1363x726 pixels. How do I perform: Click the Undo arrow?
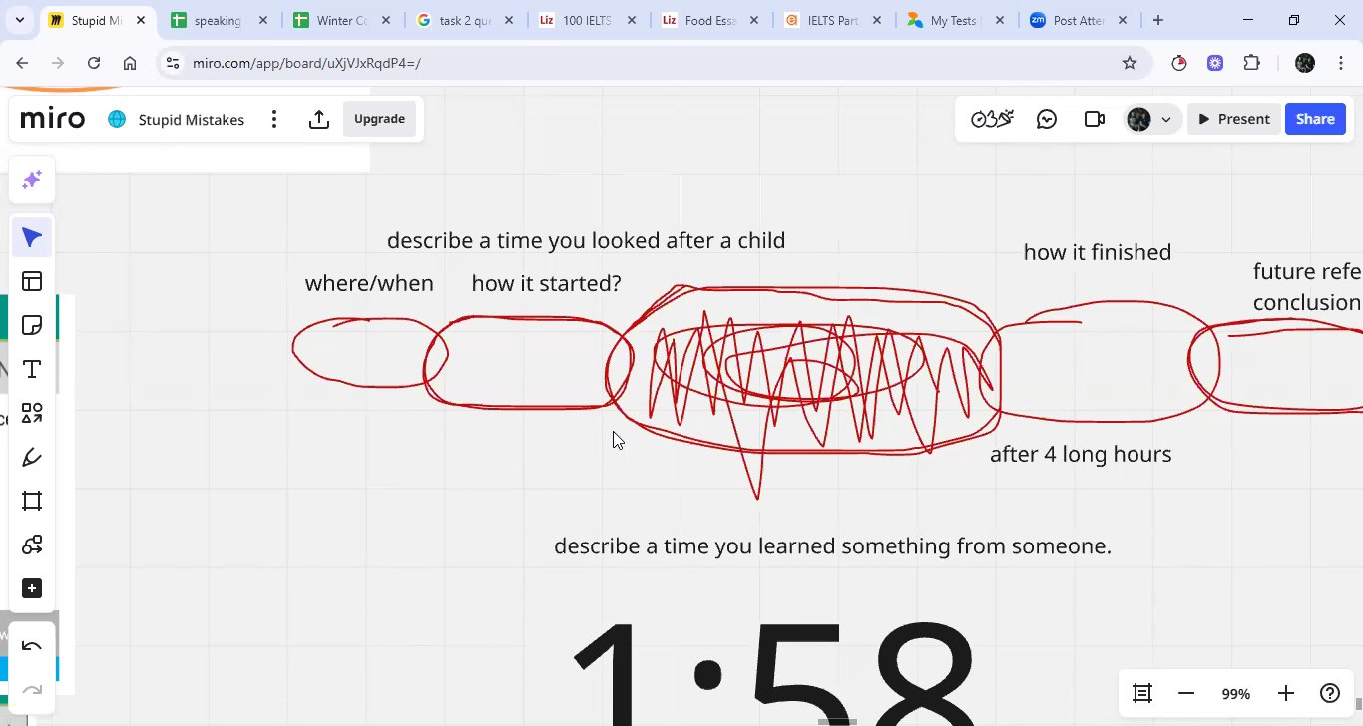32,646
